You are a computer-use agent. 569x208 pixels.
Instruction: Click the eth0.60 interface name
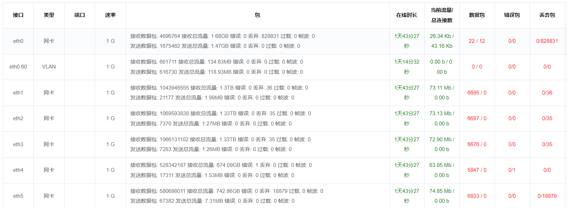click(x=18, y=67)
